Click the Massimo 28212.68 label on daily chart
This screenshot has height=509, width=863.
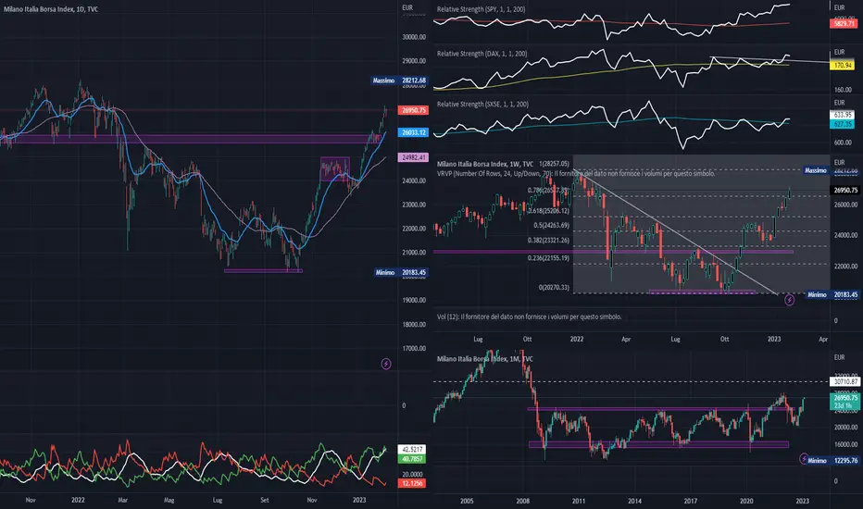pos(400,81)
